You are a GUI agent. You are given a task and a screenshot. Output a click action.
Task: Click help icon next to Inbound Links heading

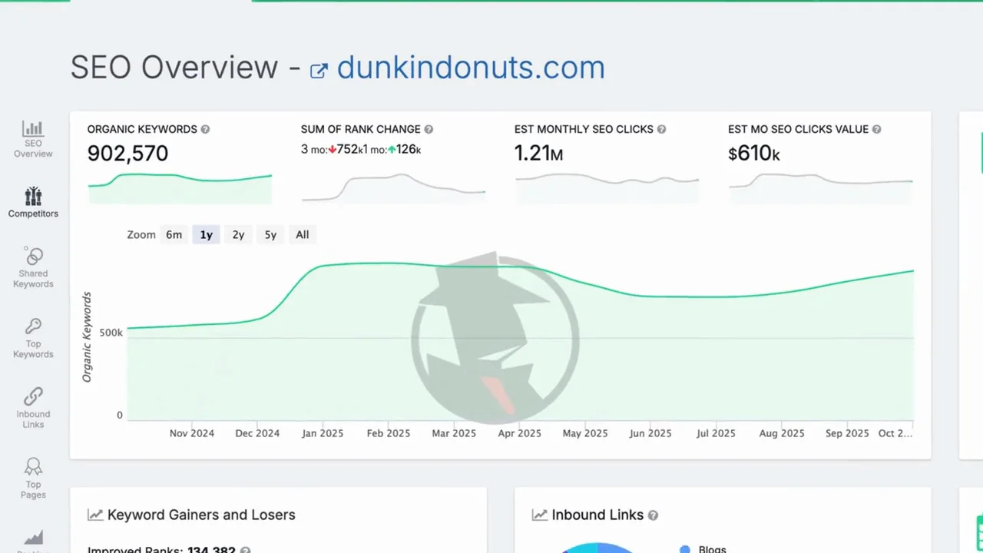[x=653, y=515]
